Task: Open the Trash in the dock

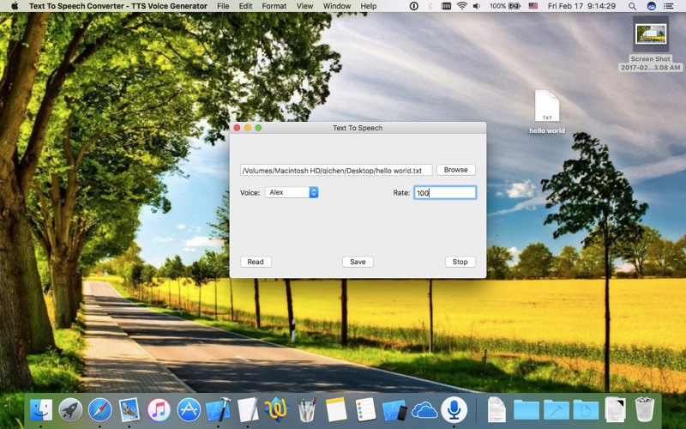Action: click(645, 409)
